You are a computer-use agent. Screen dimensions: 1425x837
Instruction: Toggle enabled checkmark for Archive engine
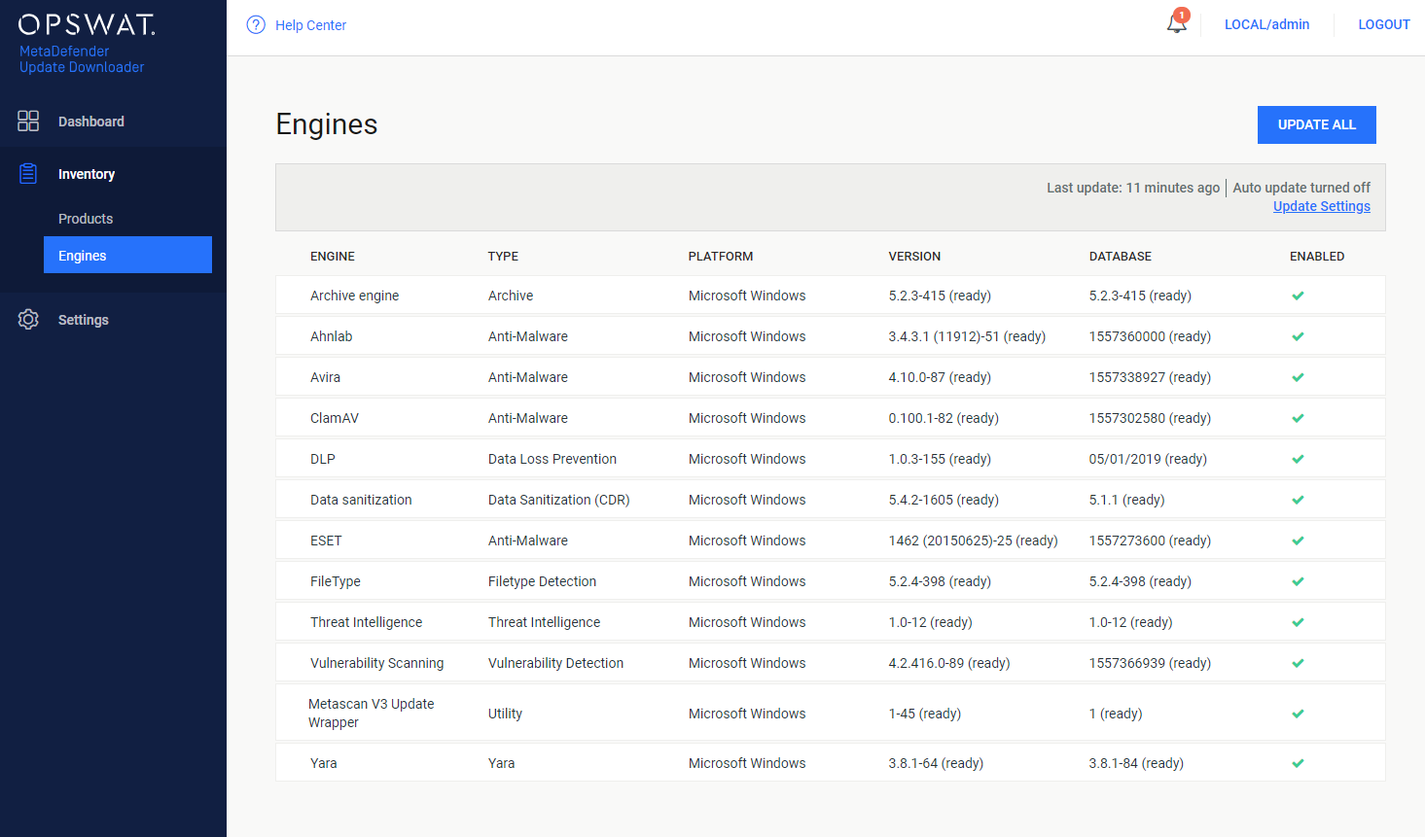coord(1298,296)
